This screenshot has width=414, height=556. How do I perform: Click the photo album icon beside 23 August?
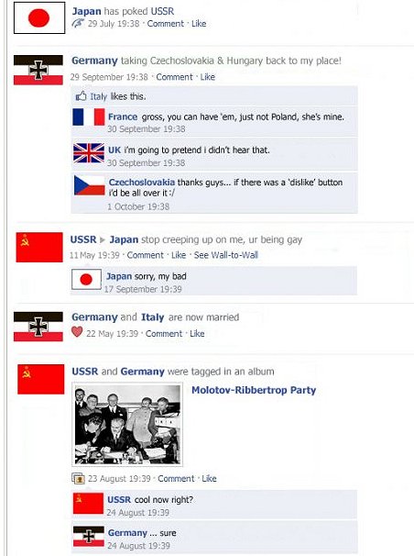click(78, 478)
